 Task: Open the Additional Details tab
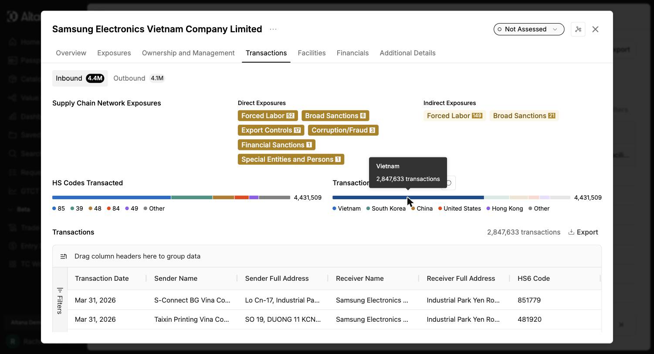tap(407, 53)
